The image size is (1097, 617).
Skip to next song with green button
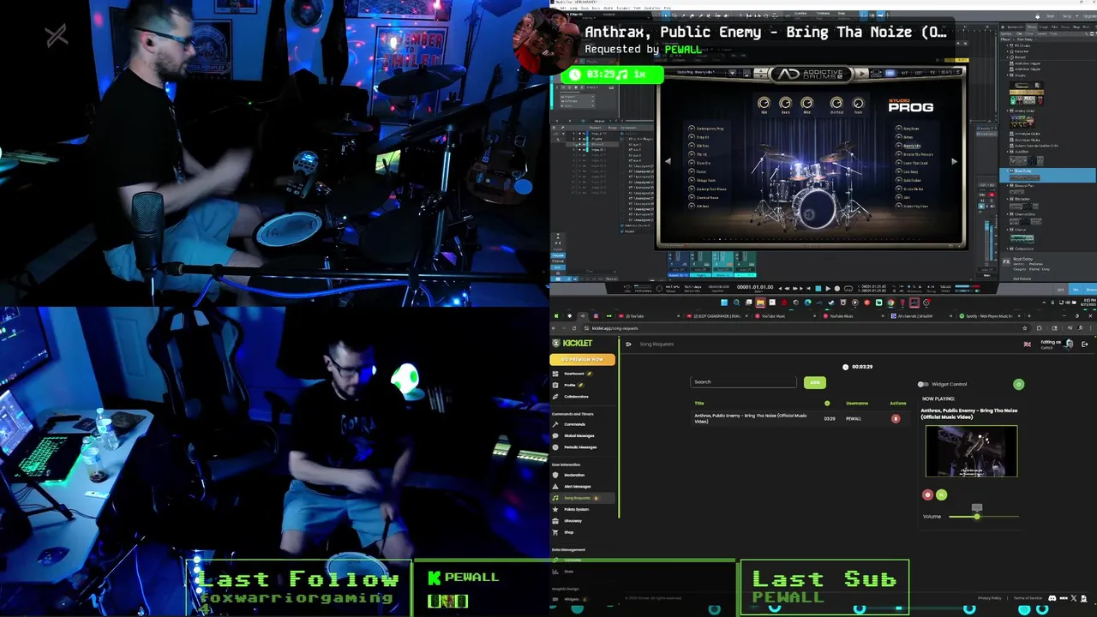click(x=941, y=494)
